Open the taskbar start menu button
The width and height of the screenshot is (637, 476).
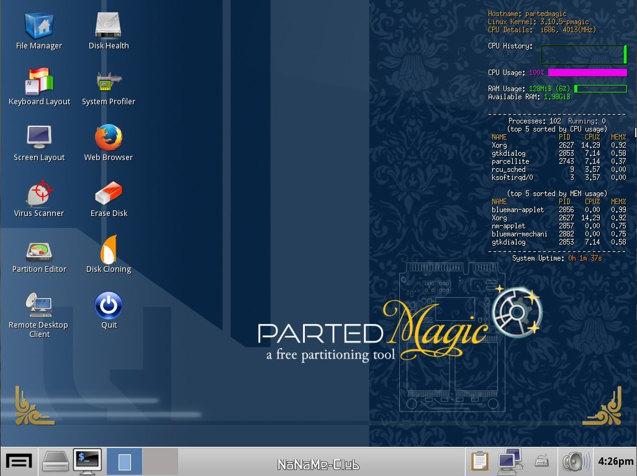[19, 462]
